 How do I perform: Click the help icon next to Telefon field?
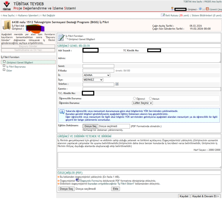117,84
